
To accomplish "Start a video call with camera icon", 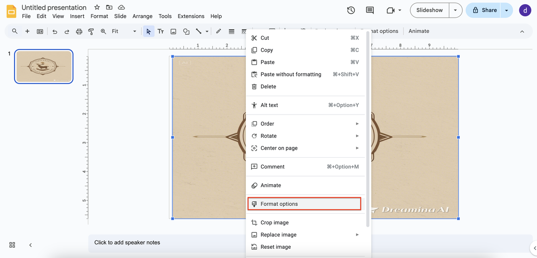I will pos(390,10).
